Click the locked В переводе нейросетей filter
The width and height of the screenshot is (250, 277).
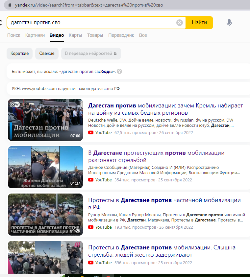(x=91, y=54)
